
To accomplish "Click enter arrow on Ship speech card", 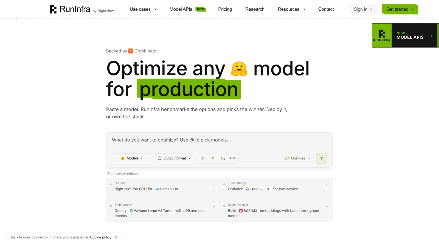I will (x=214, y=206).
